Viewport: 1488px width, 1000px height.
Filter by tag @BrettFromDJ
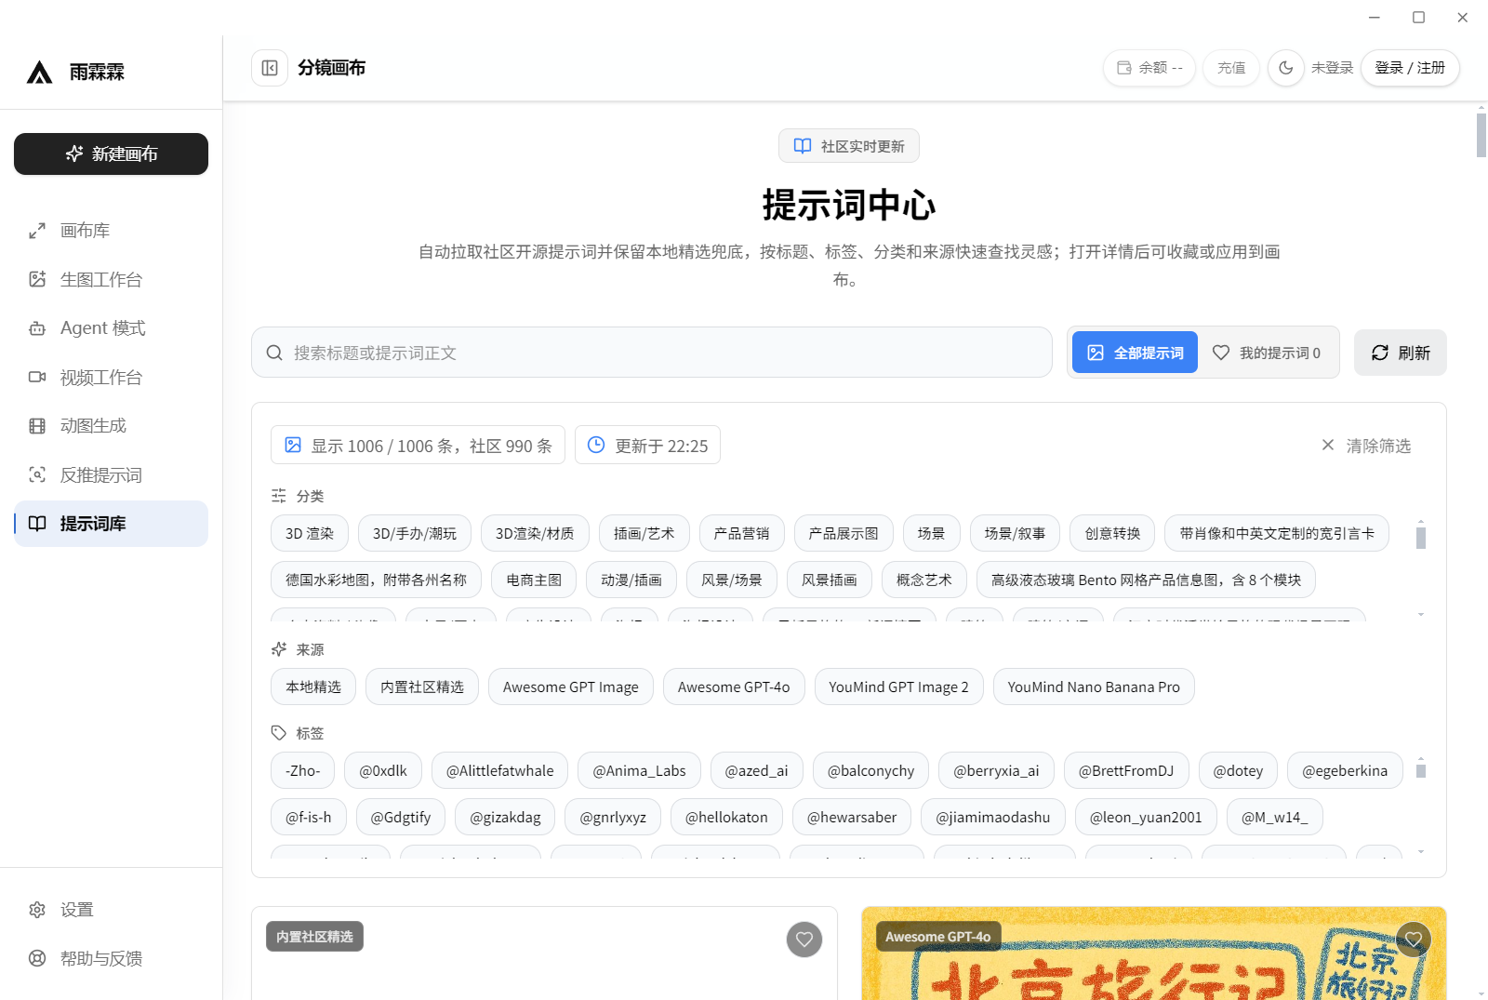pyautogui.click(x=1126, y=770)
